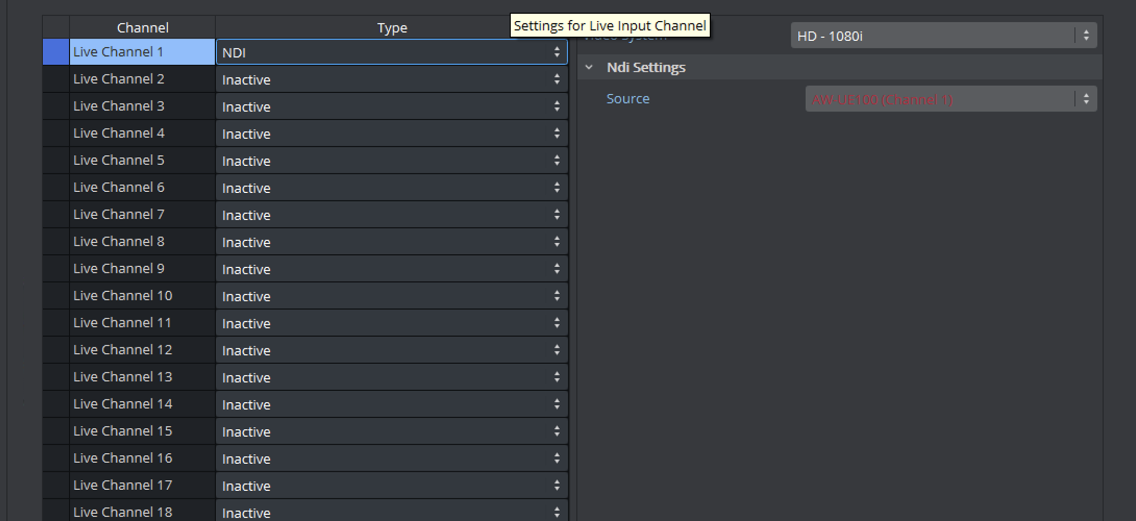Open Live Channel 18 Type dropdown
This screenshot has width=1136, height=521.
391,512
